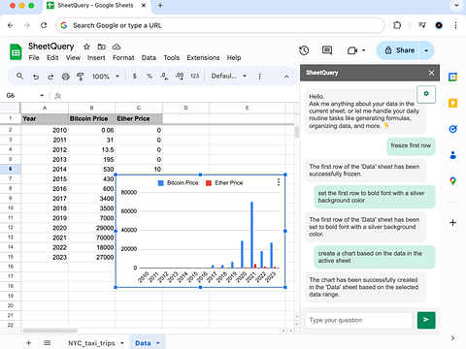Switch to the NYC_taxi_trips sheet tab
The image size is (466, 349).
[x=91, y=343]
